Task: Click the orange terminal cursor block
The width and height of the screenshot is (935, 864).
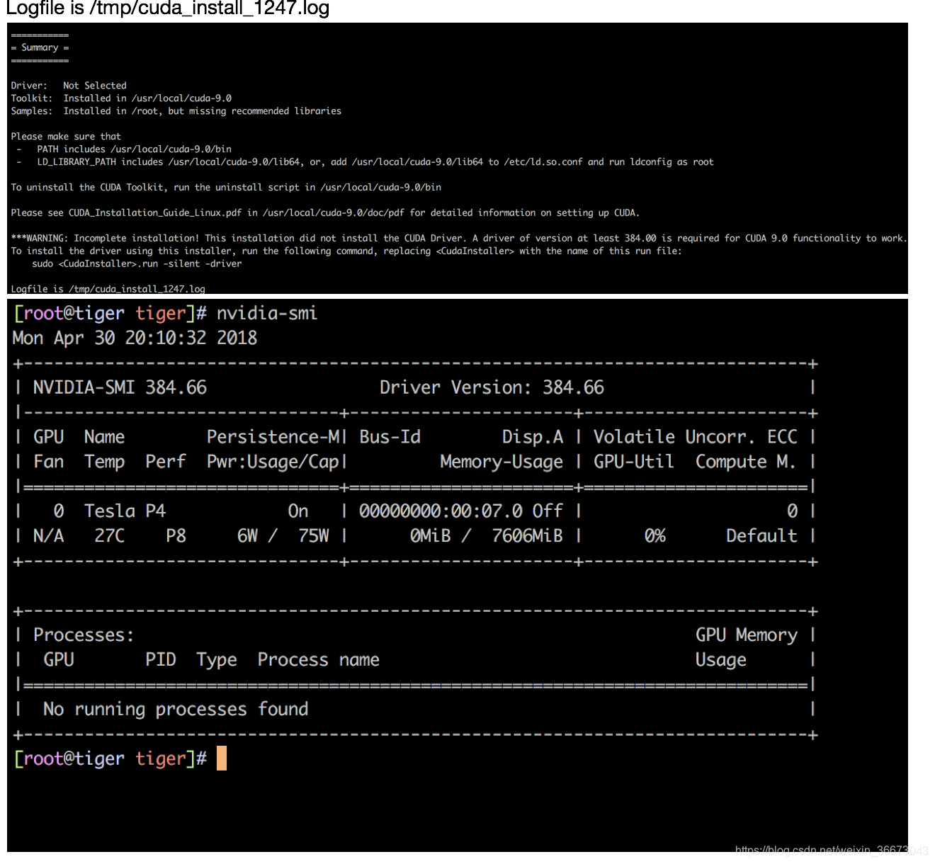Action: 222,758
